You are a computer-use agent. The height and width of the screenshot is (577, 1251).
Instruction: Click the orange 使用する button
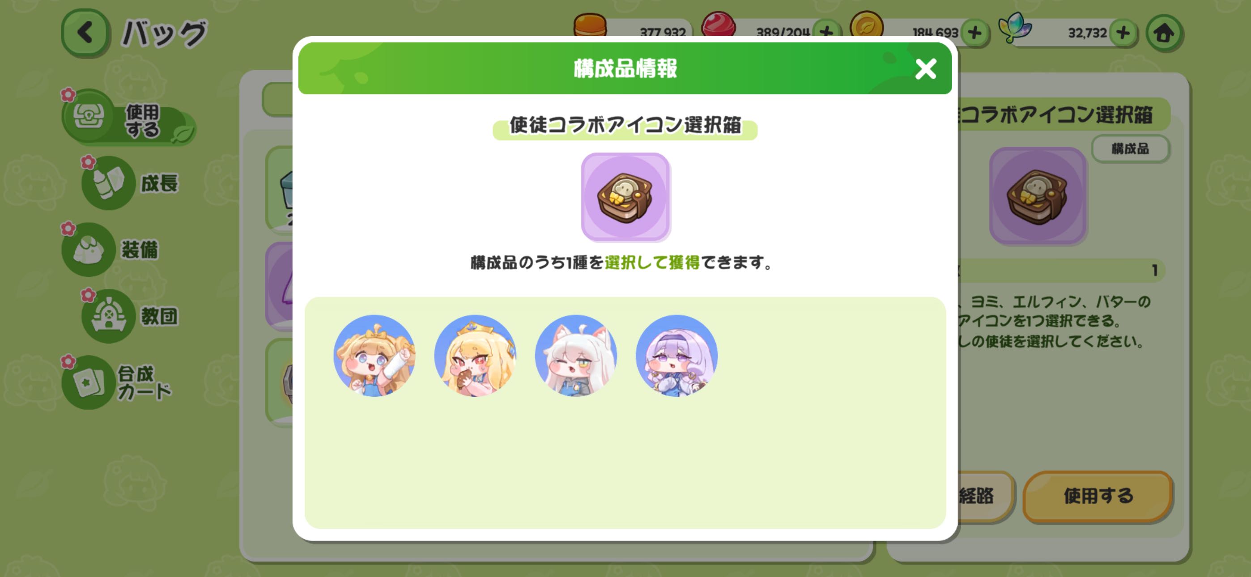1098,496
